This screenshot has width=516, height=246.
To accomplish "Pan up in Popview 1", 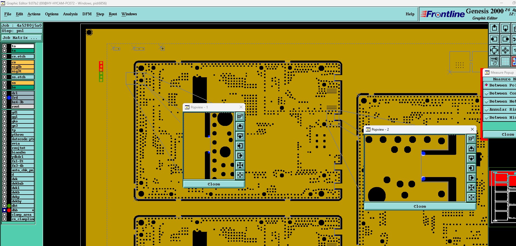I will tap(240, 126).
